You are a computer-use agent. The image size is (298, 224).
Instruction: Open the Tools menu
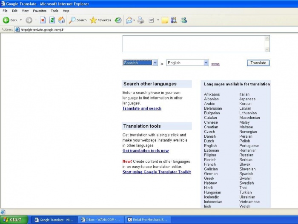[54, 11]
